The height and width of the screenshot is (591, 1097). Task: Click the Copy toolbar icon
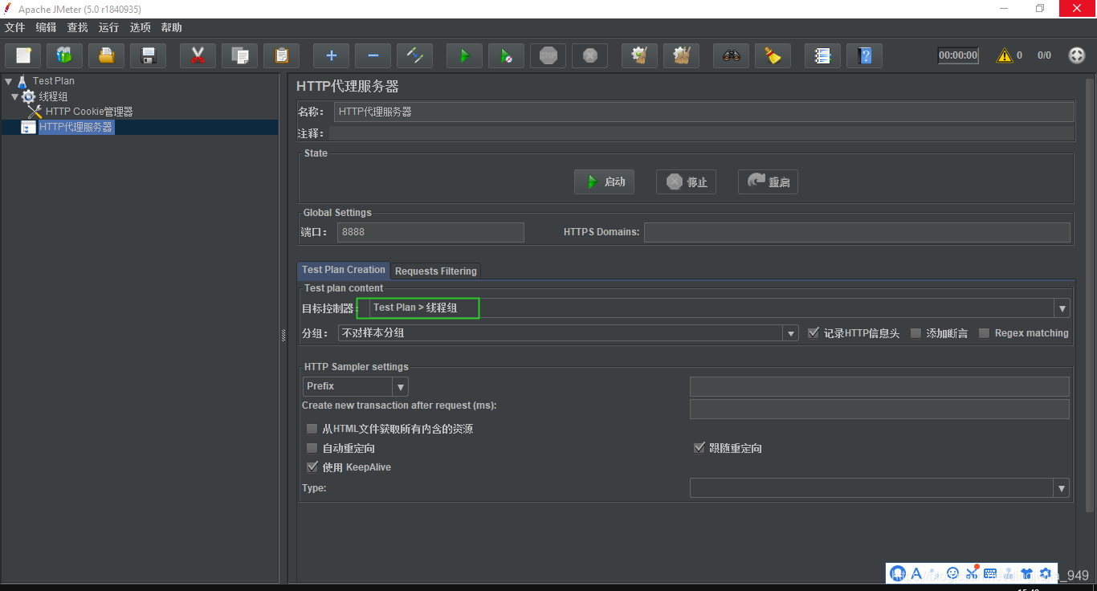point(239,55)
